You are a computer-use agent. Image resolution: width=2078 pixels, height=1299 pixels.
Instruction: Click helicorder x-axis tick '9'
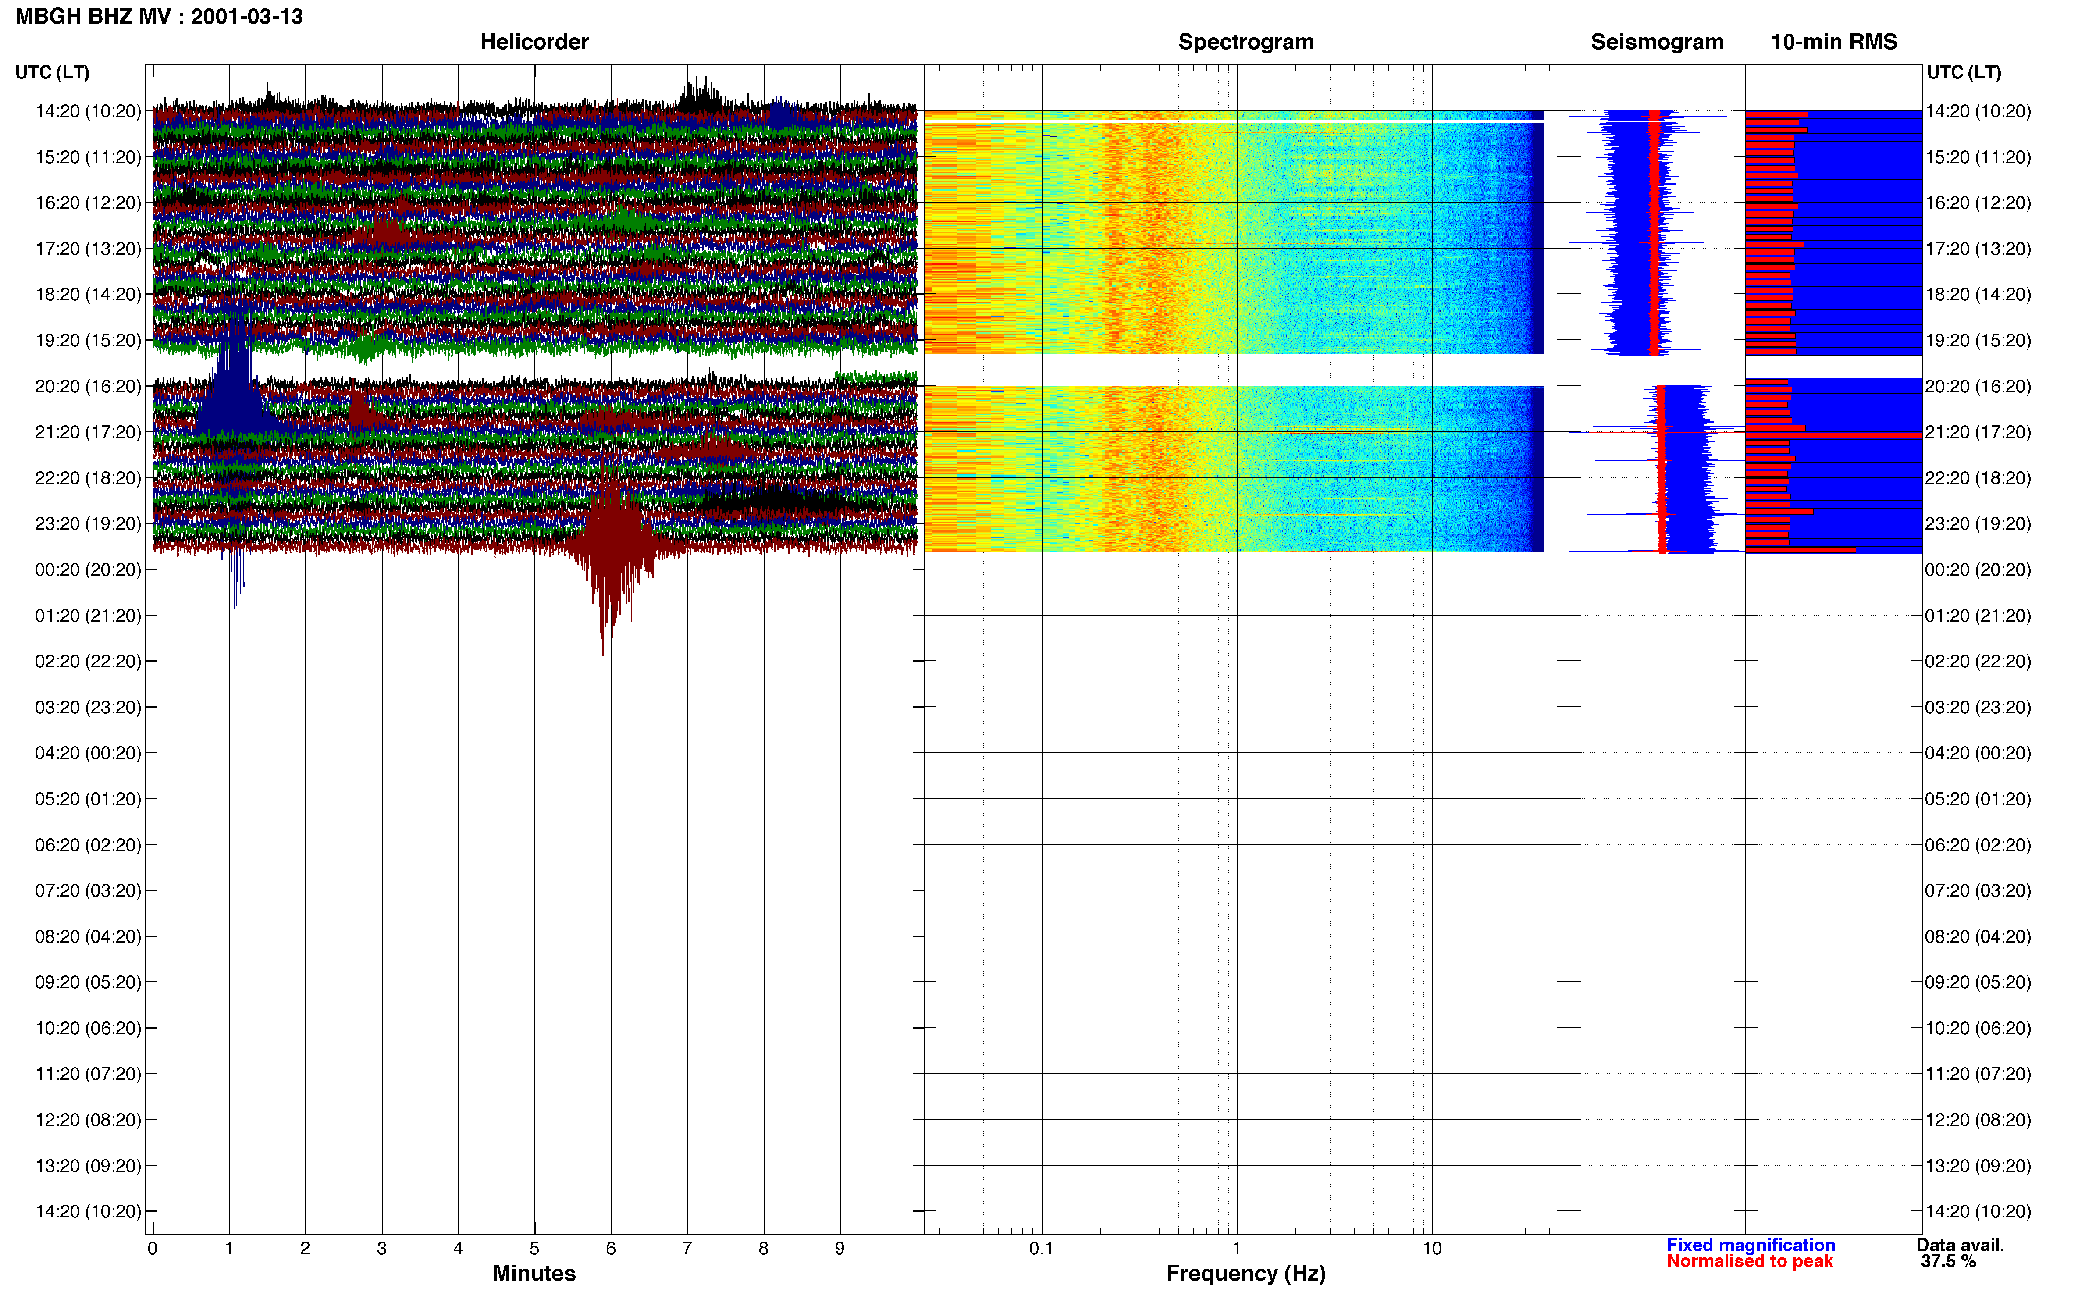(x=839, y=1249)
